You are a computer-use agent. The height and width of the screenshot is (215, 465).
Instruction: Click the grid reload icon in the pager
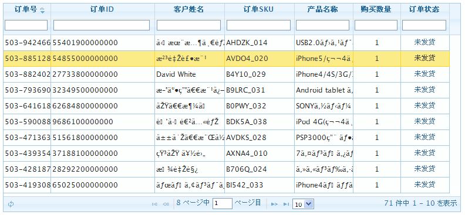[11, 204]
